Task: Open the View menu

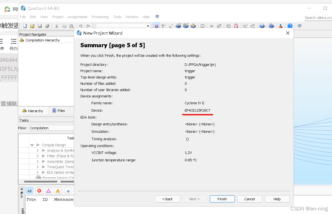Action: tap(44, 17)
